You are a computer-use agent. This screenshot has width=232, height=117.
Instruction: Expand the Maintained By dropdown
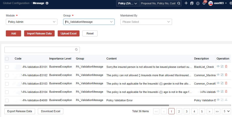point(146,22)
